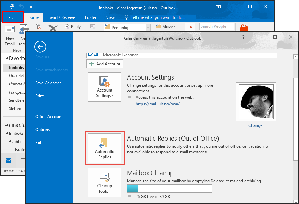Screen dimensions: 299x204
Task: Click the Search People input field
Action: click(216, 26)
